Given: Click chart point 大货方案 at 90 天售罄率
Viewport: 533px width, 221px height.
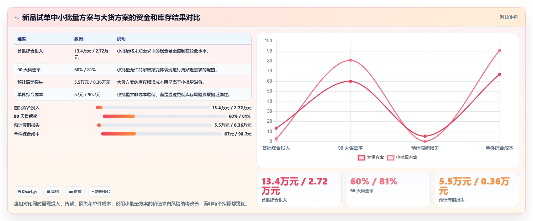Looking at the screenshot, I should tap(350, 81).
